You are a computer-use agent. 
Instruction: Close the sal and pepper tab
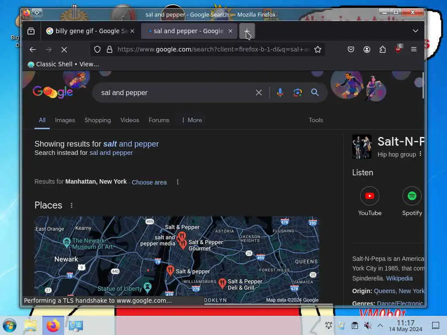coord(230,31)
